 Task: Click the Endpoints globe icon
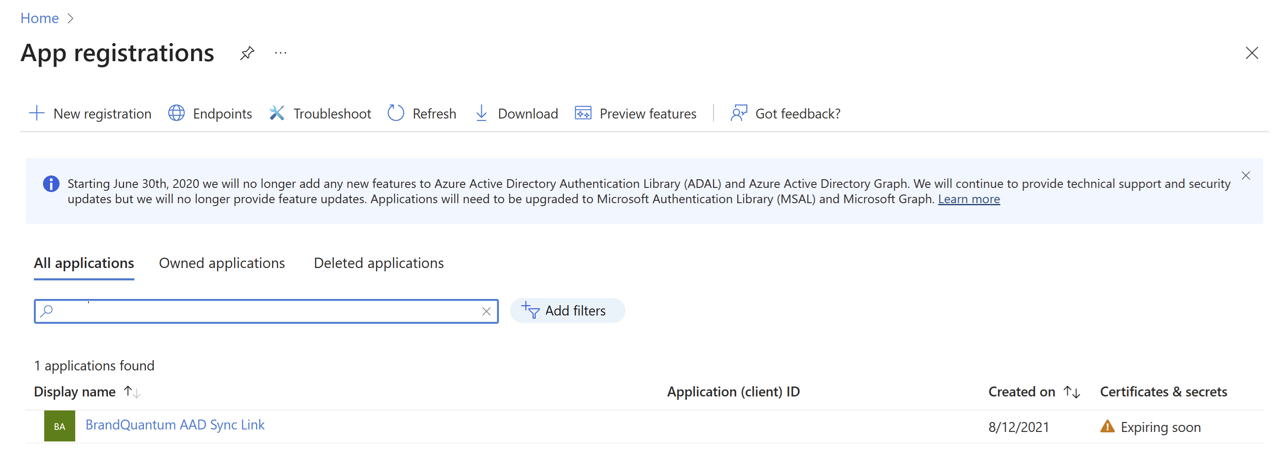tap(176, 113)
